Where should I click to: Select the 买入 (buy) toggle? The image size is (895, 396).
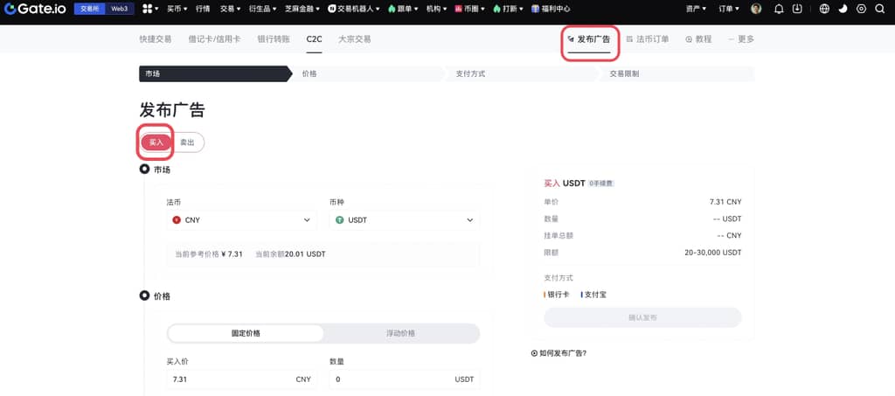156,142
